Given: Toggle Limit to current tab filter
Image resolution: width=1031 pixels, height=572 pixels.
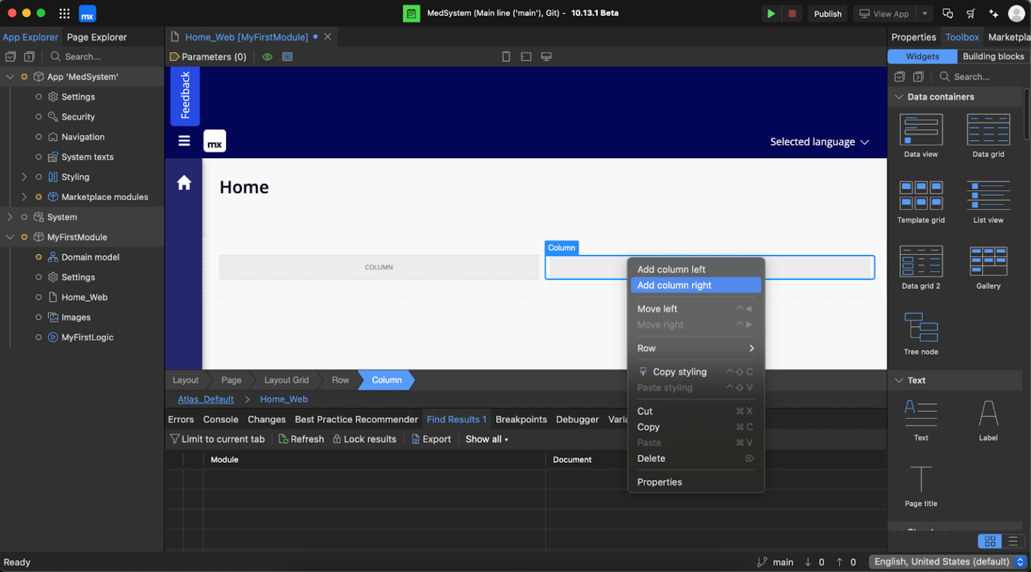Looking at the screenshot, I should 217,439.
